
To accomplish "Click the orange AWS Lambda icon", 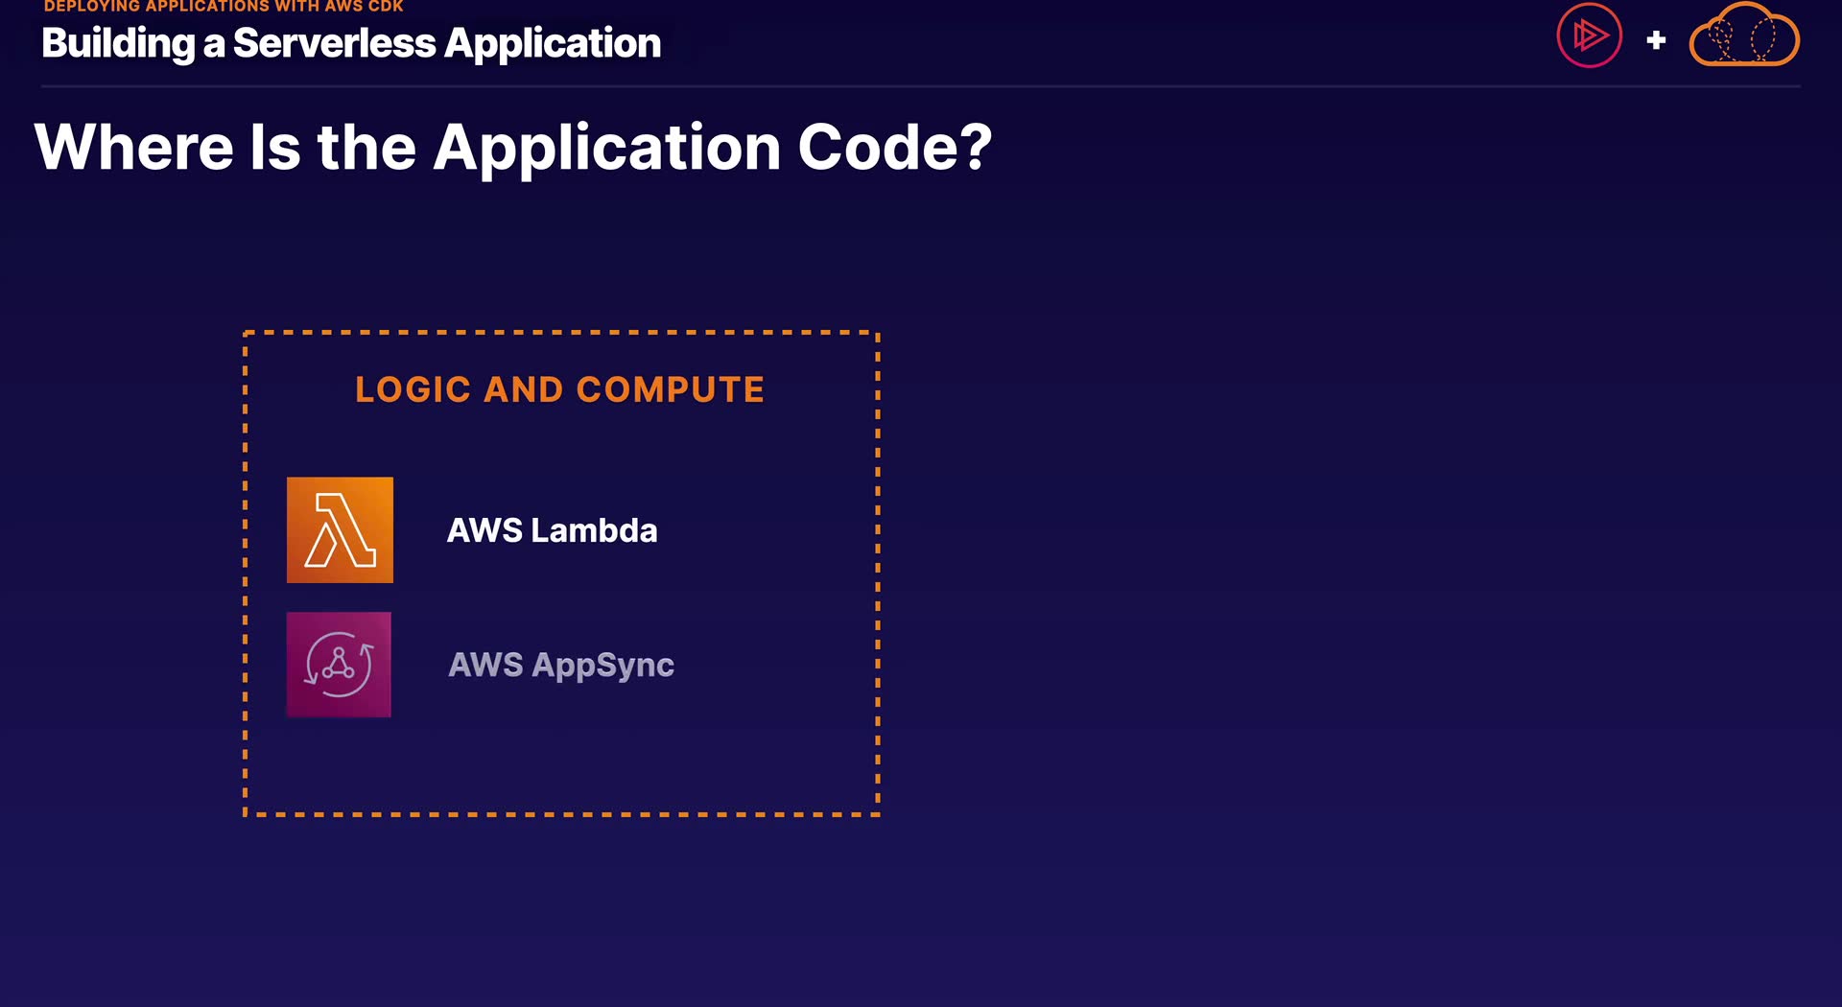I will click(x=340, y=529).
